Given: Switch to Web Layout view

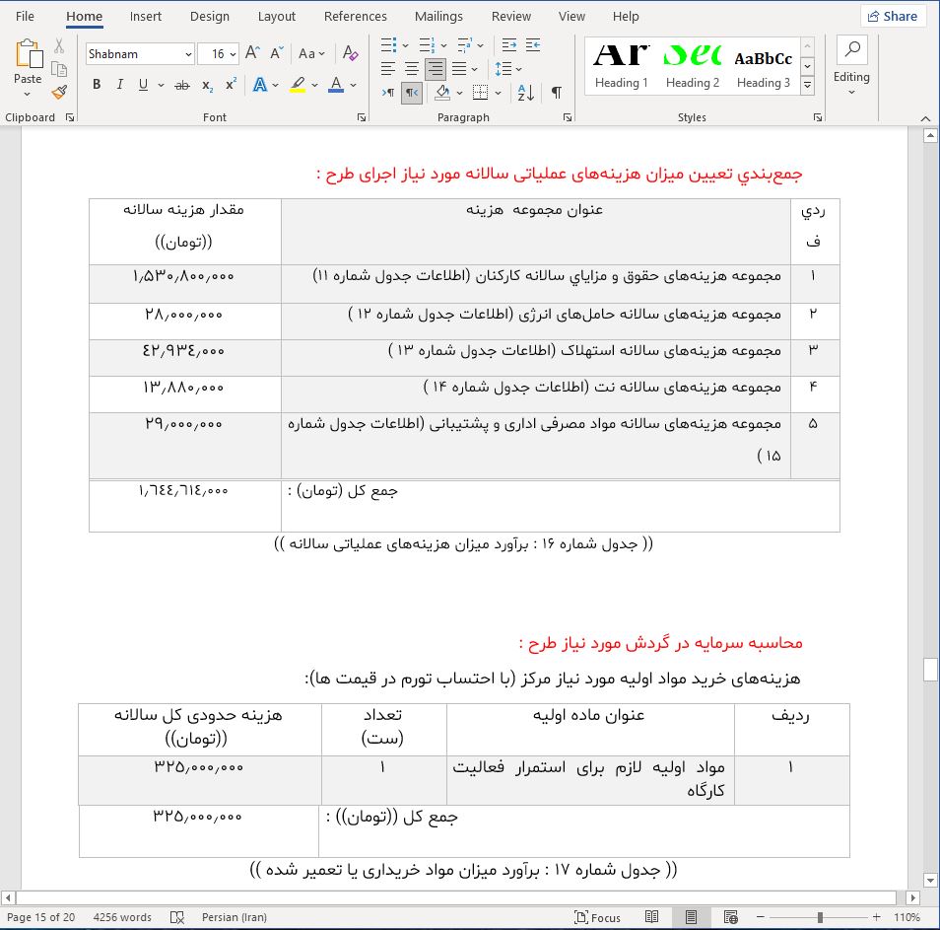Looking at the screenshot, I should [730, 917].
